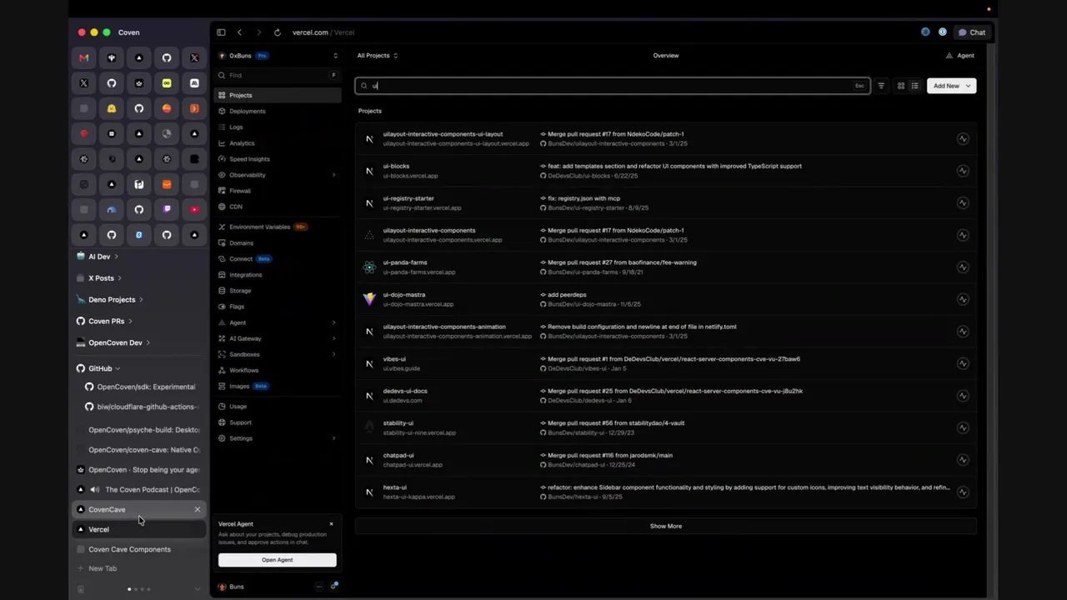
Task: Focus the sidebar Find field
Action: (278, 75)
